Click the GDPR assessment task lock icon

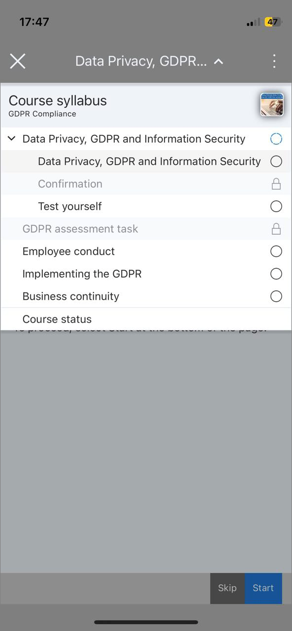pos(276,229)
